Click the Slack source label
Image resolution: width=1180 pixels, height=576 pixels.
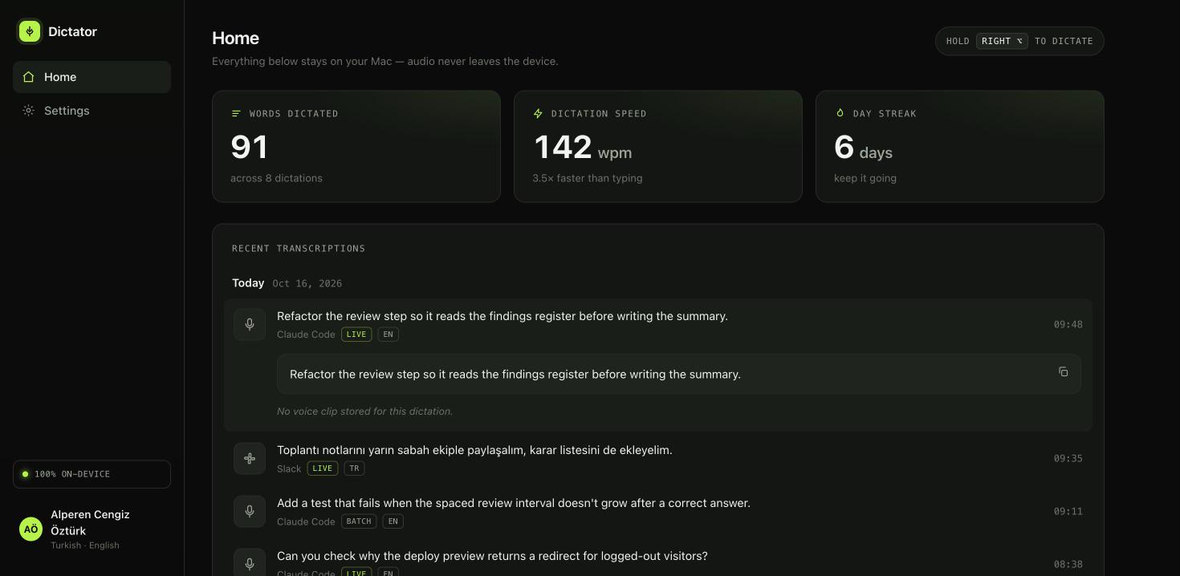(289, 469)
